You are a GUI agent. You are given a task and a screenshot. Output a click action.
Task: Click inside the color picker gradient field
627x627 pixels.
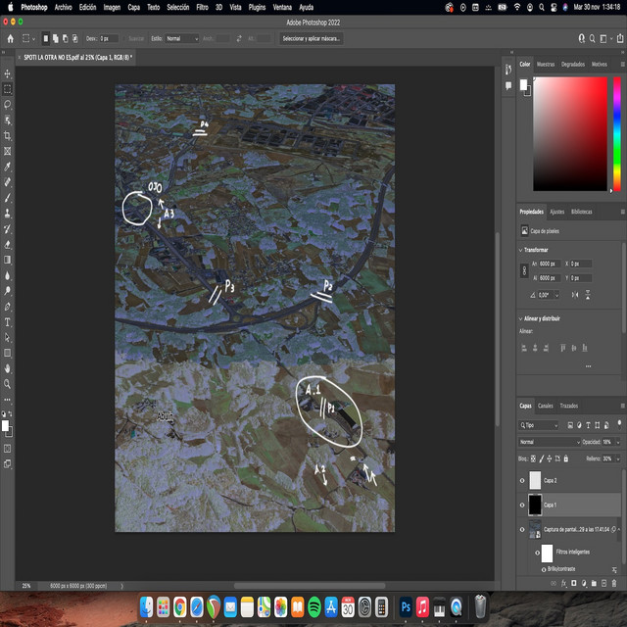point(570,132)
